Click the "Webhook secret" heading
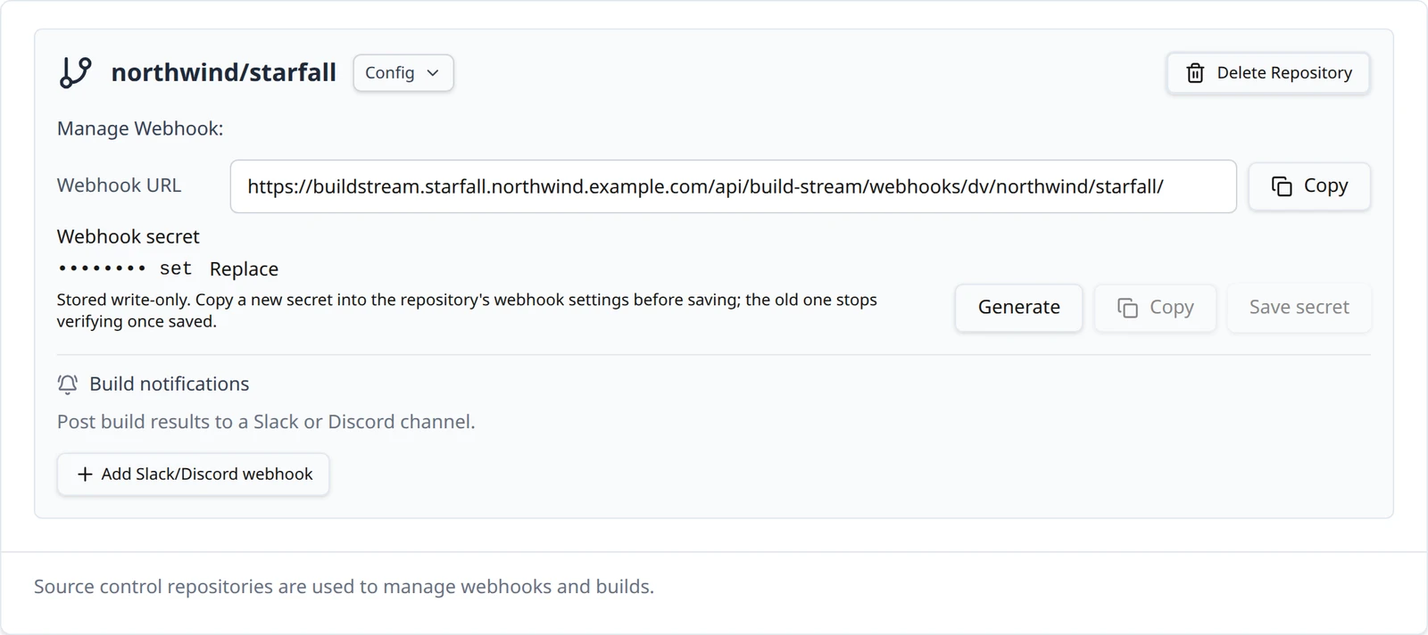Viewport: 1428px width, 635px height. pyautogui.click(x=128, y=236)
